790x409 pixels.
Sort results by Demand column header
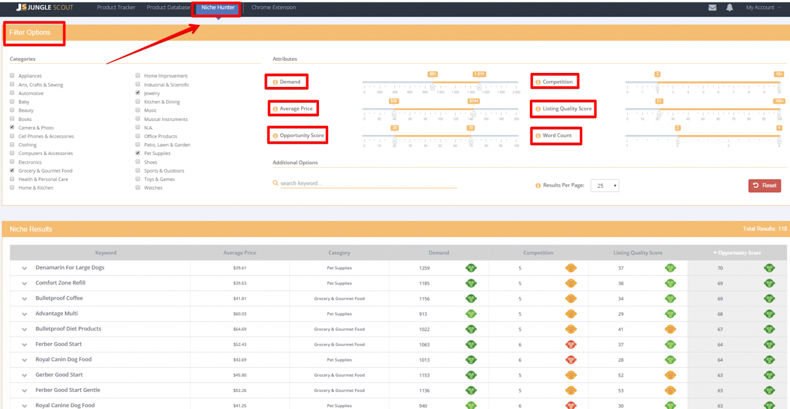(x=439, y=253)
